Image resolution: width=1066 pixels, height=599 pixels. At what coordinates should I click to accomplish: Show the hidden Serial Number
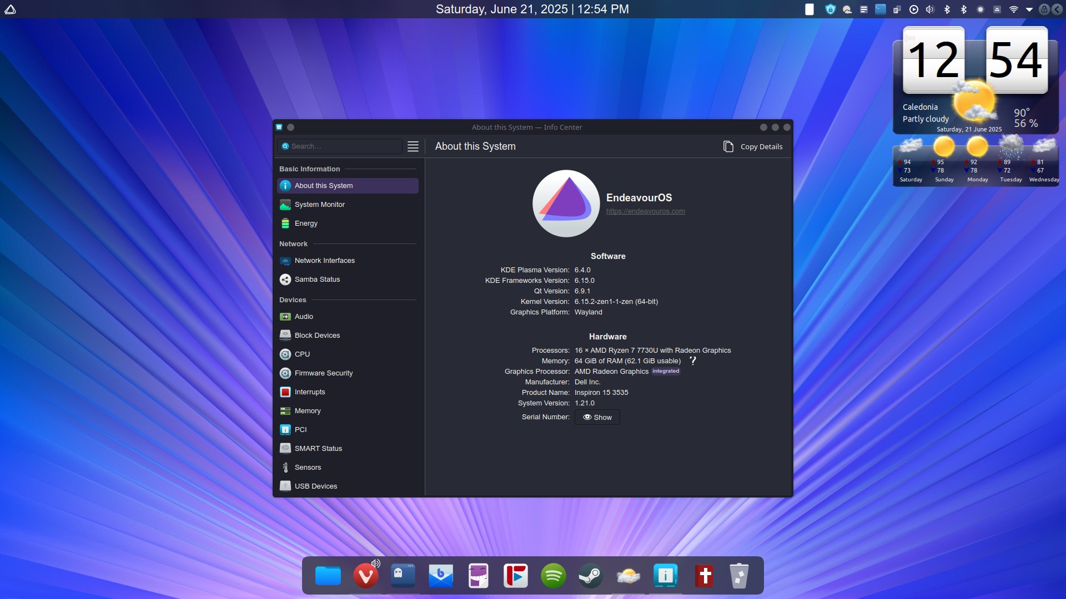coord(597,418)
